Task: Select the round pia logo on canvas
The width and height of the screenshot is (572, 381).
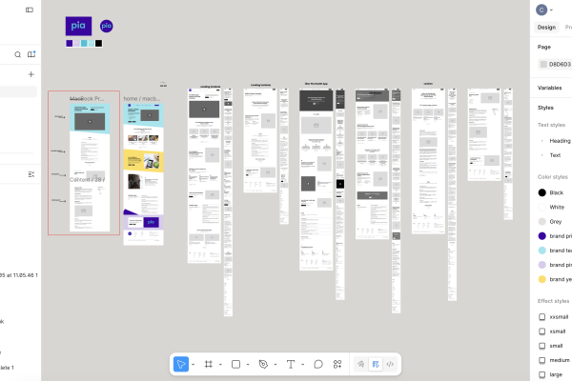Action: click(x=107, y=26)
